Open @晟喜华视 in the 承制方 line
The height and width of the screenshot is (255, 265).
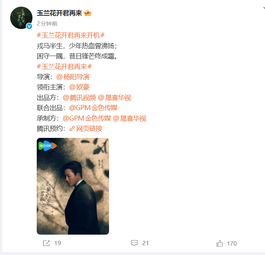129,118
